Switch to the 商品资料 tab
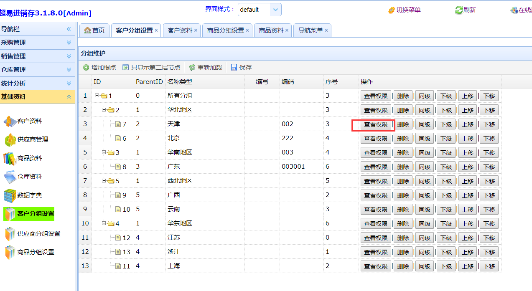This screenshot has width=532, height=291. coord(271,30)
